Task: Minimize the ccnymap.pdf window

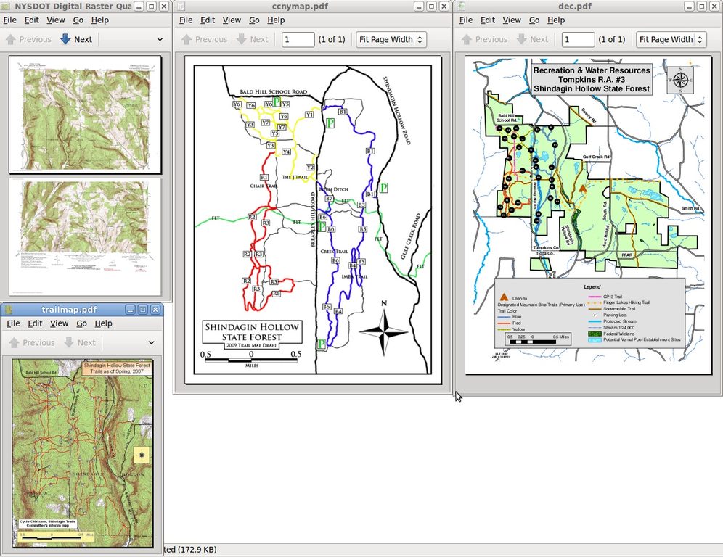Action: click(x=418, y=6)
